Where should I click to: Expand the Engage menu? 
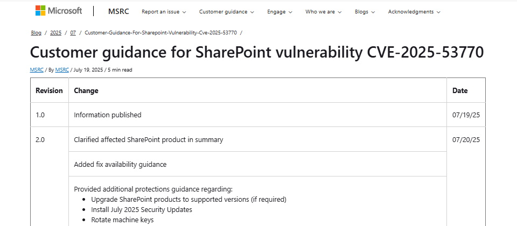pos(280,12)
